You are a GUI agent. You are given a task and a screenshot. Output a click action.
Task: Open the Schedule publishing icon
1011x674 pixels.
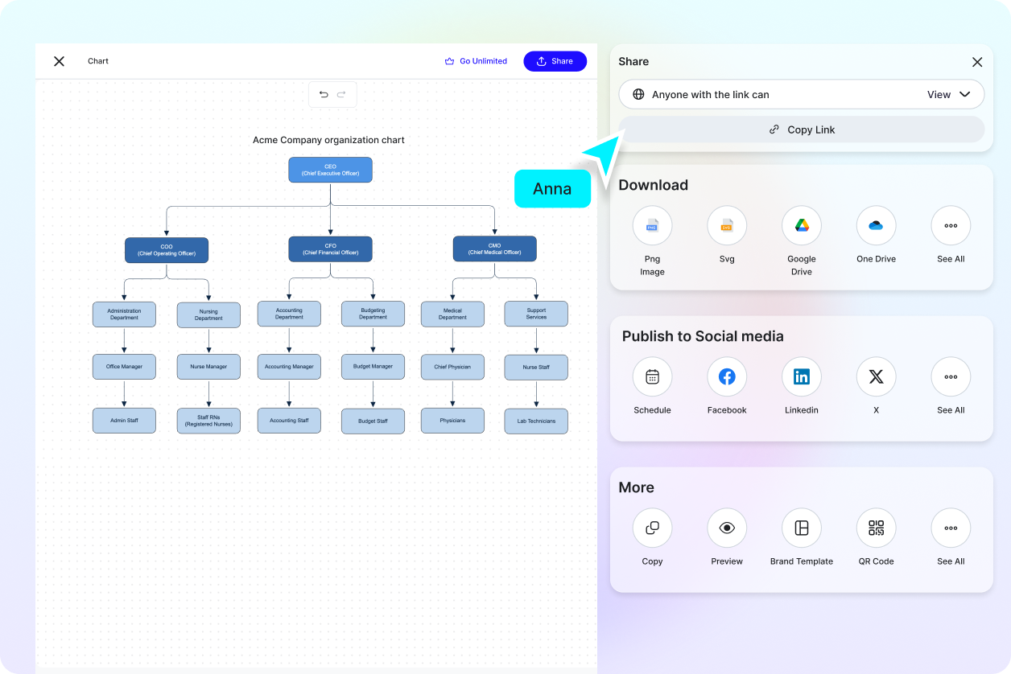pyautogui.click(x=652, y=376)
